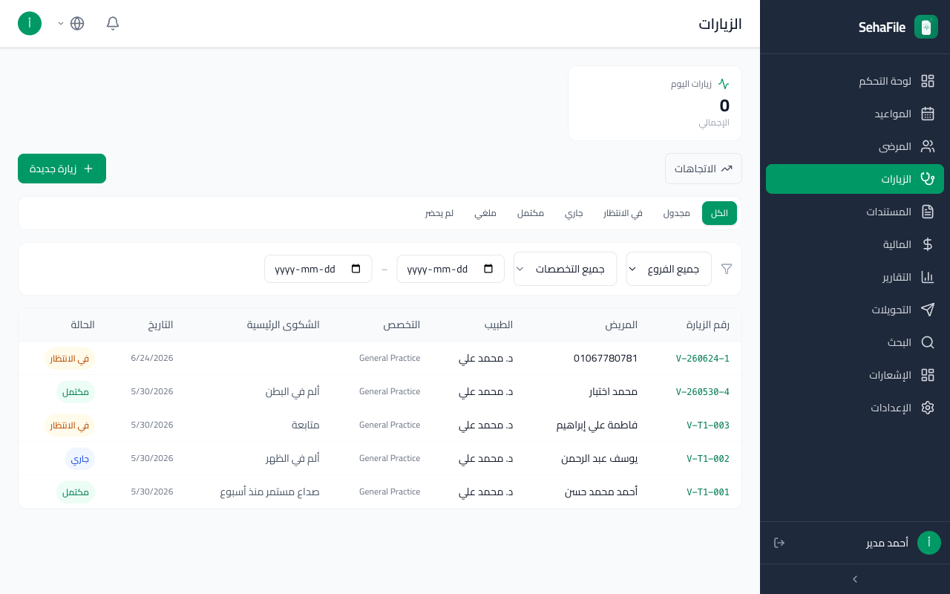This screenshot has height=594, width=950.
Task: Open the notifications bell icon
Action: point(113,23)
